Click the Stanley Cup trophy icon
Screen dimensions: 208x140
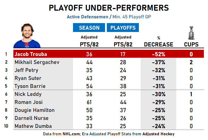click(x=191, y=33)
